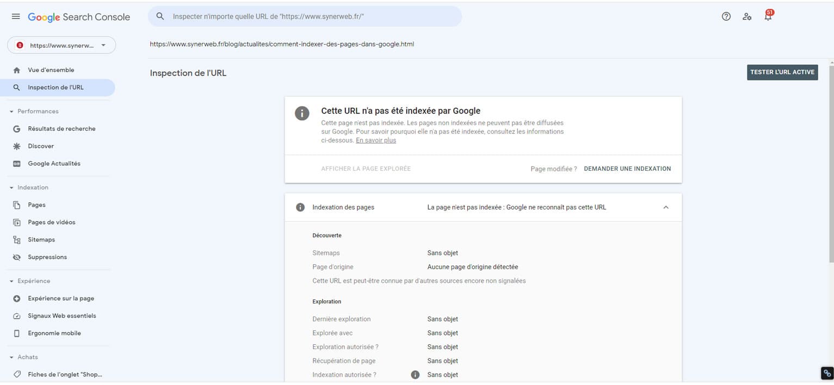Open notifications bell with 51 alerts
This screenshot has height=385, width=834.
pos(768,15)
